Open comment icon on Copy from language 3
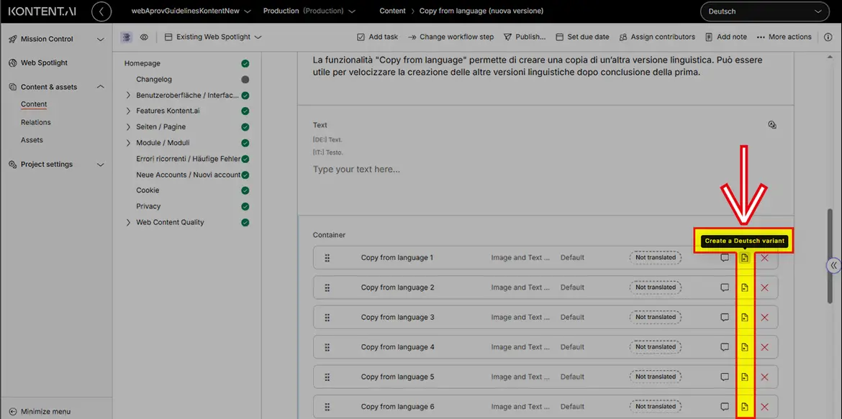Viewport: 842px width, 419px height. coord(725,318)
